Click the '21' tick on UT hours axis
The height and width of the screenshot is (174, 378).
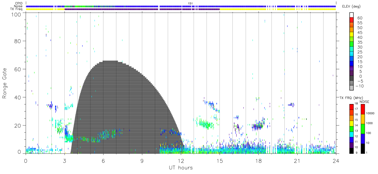[x=297, y=160]
